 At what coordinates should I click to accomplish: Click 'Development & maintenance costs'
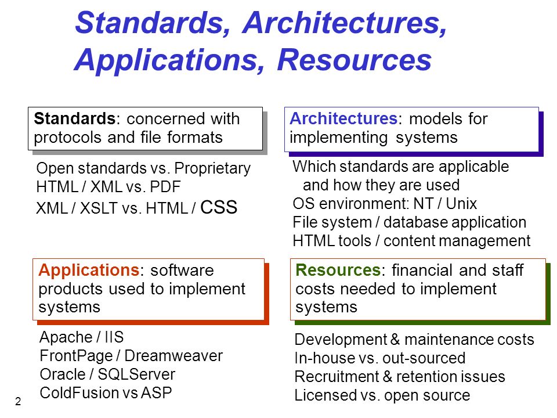coord(414,340)
